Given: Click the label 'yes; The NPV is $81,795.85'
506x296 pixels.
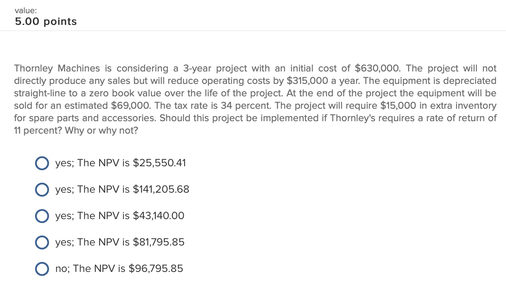Looking at the screenshot, I should point(120,242).
